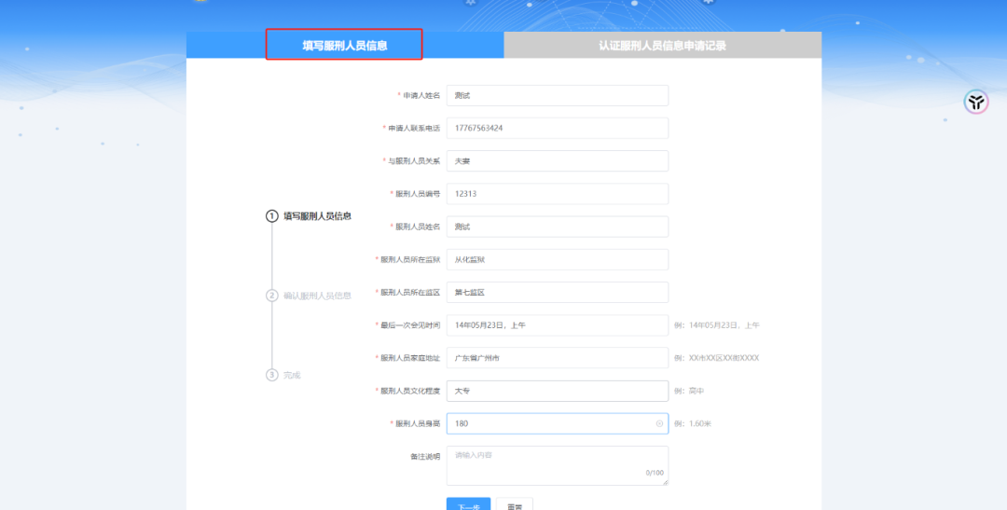
Task: Click the 最后一次会见时间 input field
Action: point(557,325)
